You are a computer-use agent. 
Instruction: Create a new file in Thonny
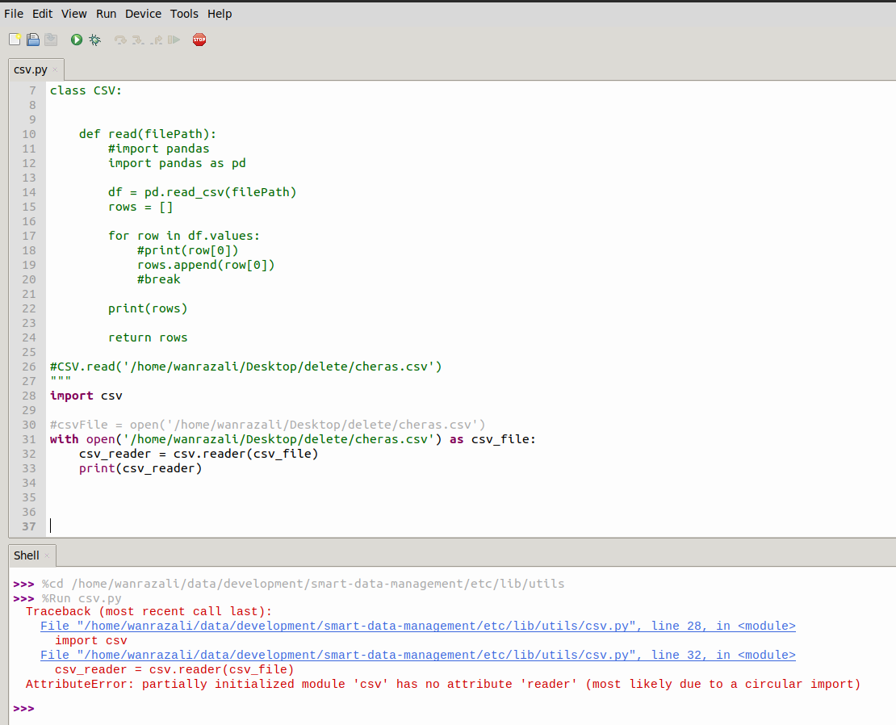point(15,39)
